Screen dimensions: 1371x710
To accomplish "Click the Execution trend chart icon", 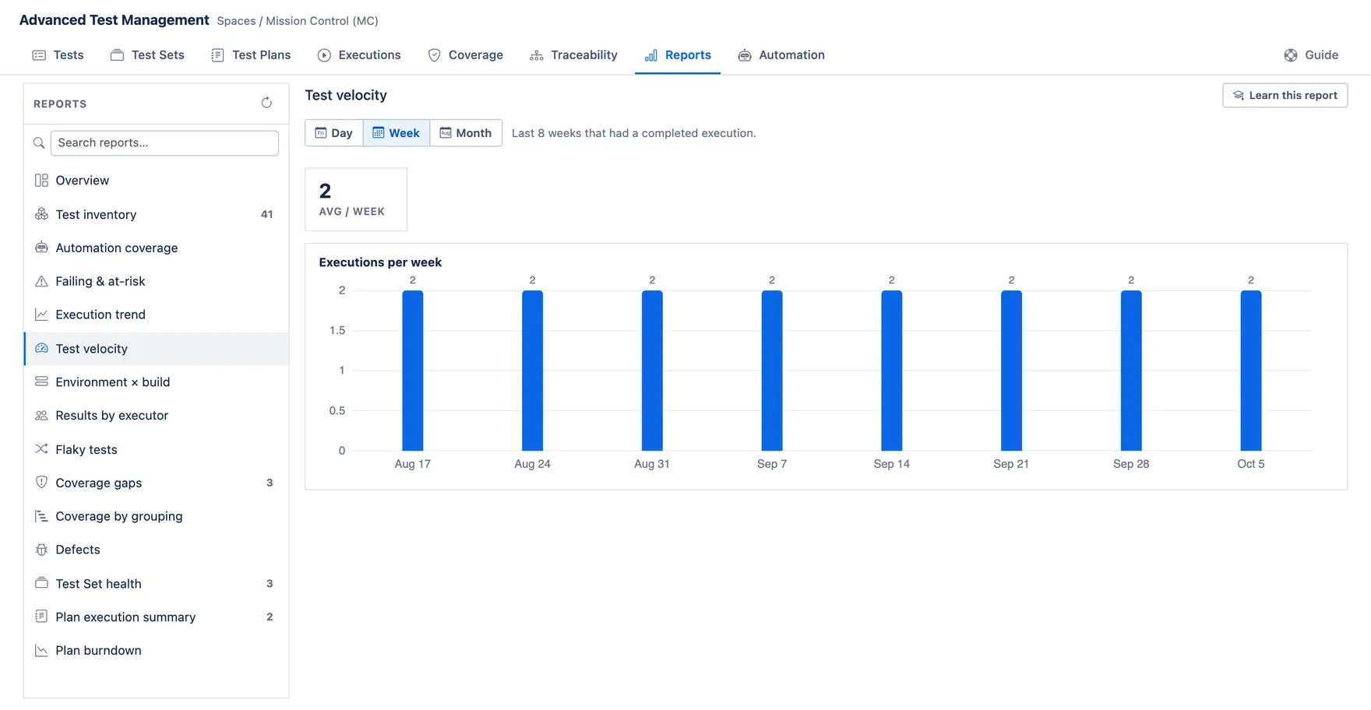I will pyautogui.click(x=41, y=315).
